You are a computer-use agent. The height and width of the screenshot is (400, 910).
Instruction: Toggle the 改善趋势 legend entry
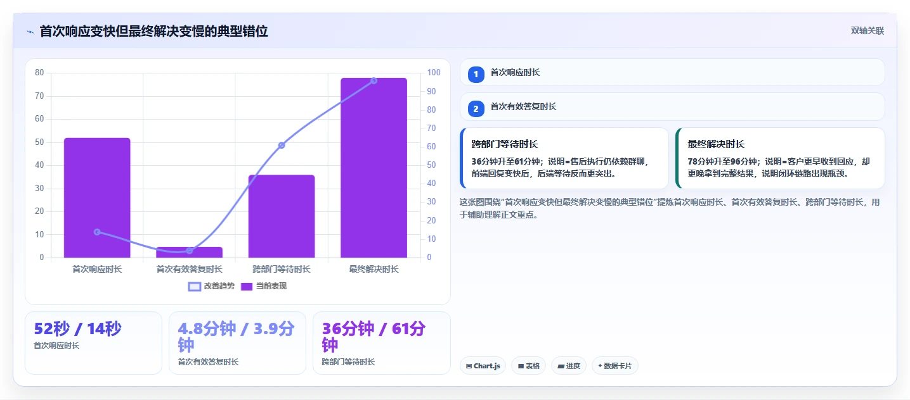[211, 286]
